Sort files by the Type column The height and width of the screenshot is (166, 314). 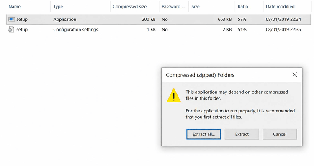[x=58, y=6]
